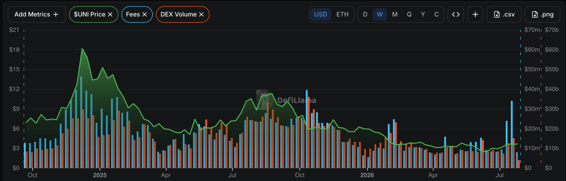Click the $70m fees axis label
This screenshot has height=181, width=566.
[532, 30]
